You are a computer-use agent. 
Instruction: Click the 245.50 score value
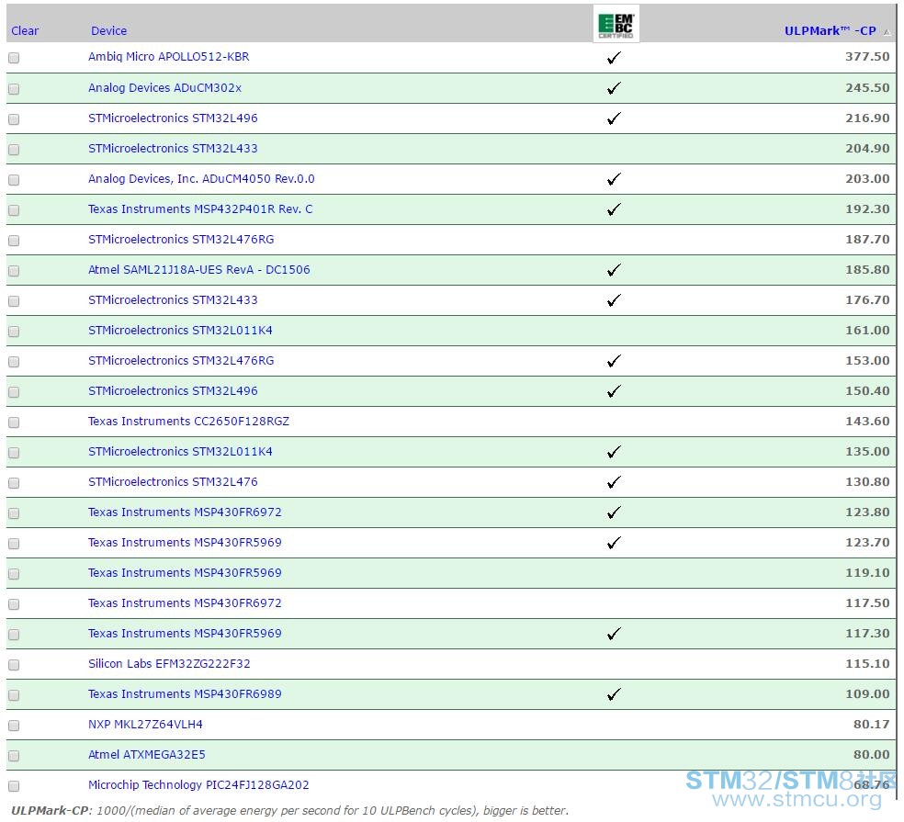[867, 87]
